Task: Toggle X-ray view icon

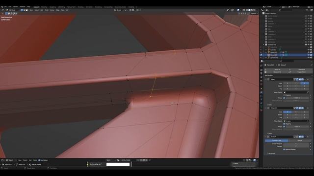Action: (243, 10)
